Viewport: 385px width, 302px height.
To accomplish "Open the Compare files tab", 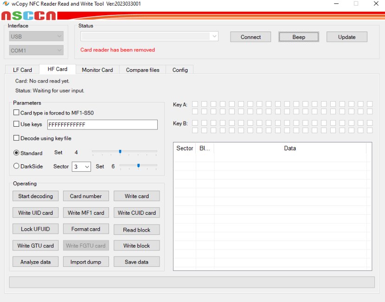I will point(142,70).
